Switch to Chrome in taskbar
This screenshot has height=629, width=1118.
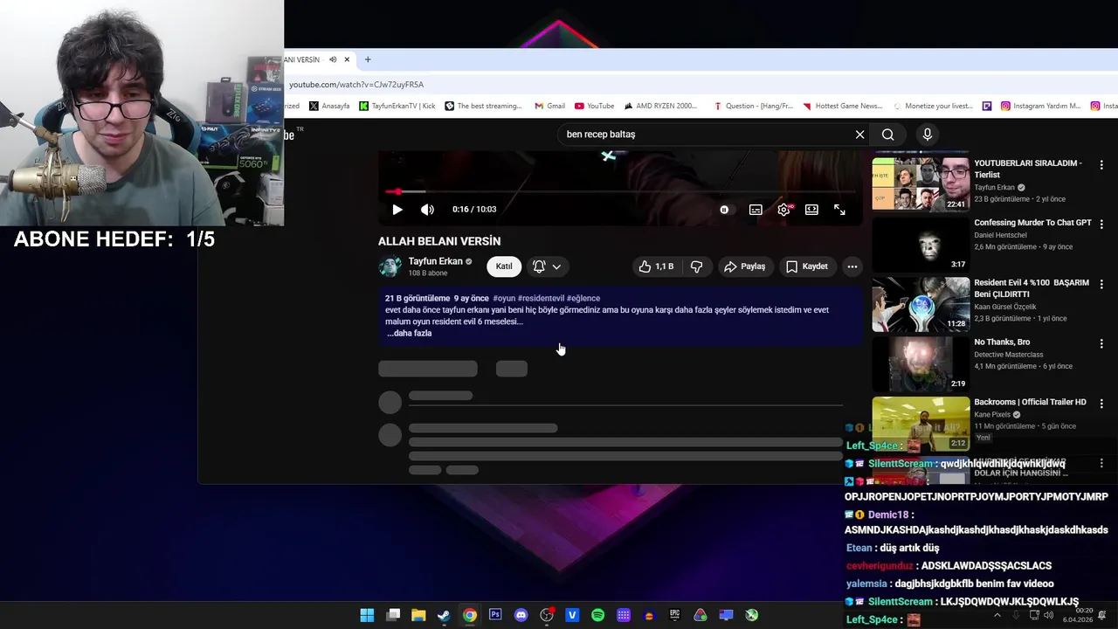coord(470,615)
